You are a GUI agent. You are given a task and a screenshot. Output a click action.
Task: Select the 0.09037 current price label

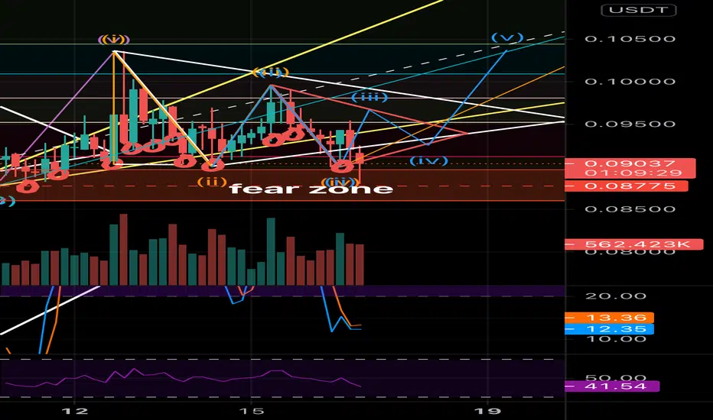coord(630,163)
